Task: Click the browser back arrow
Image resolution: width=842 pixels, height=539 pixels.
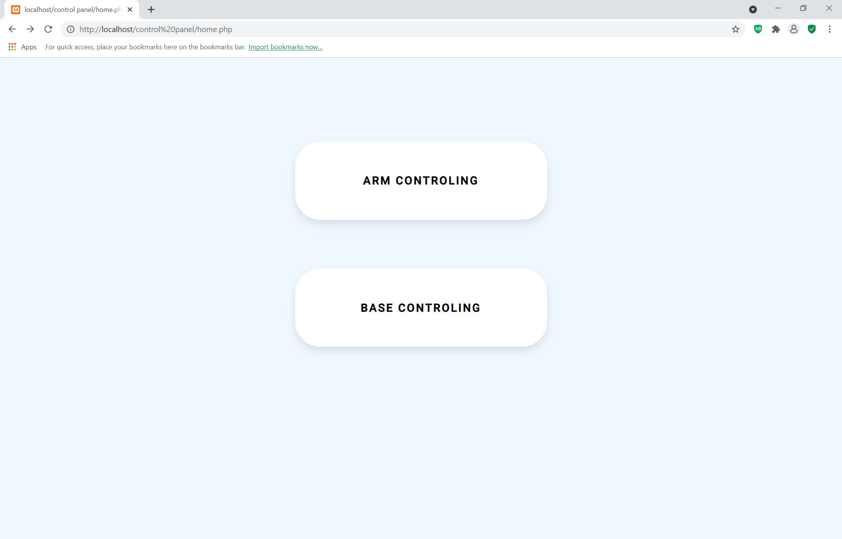Action: pos(12,29)
